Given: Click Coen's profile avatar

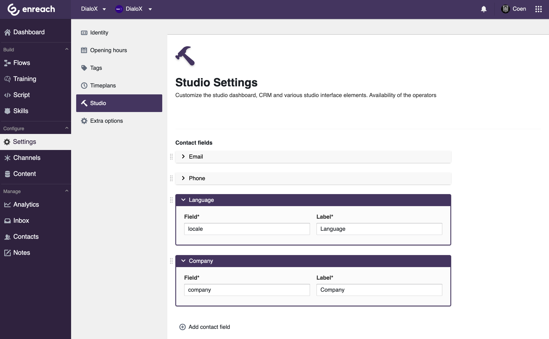Looking at the screenshot, I should pyautogui.click(x=505, y=9).
